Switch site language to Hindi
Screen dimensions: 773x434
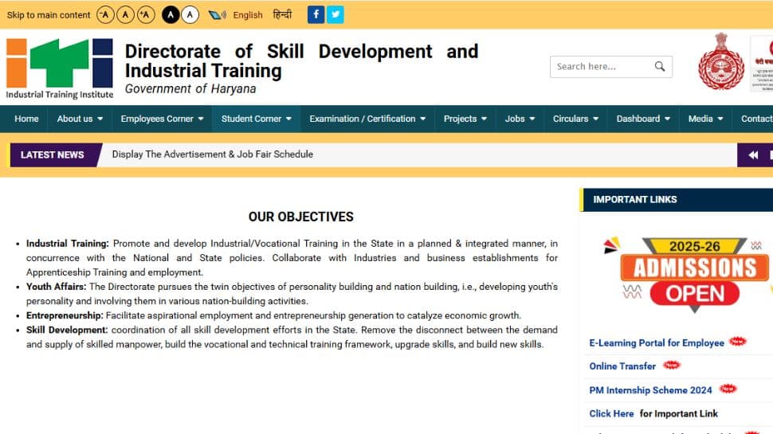[x=282, y=14]
